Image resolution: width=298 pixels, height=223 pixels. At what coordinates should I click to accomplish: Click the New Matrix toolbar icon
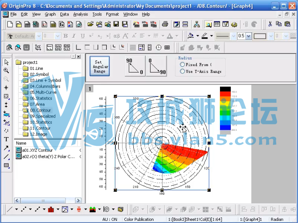(53, 24)
